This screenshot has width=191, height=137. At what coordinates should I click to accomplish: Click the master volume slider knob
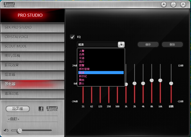pos(20,131)
